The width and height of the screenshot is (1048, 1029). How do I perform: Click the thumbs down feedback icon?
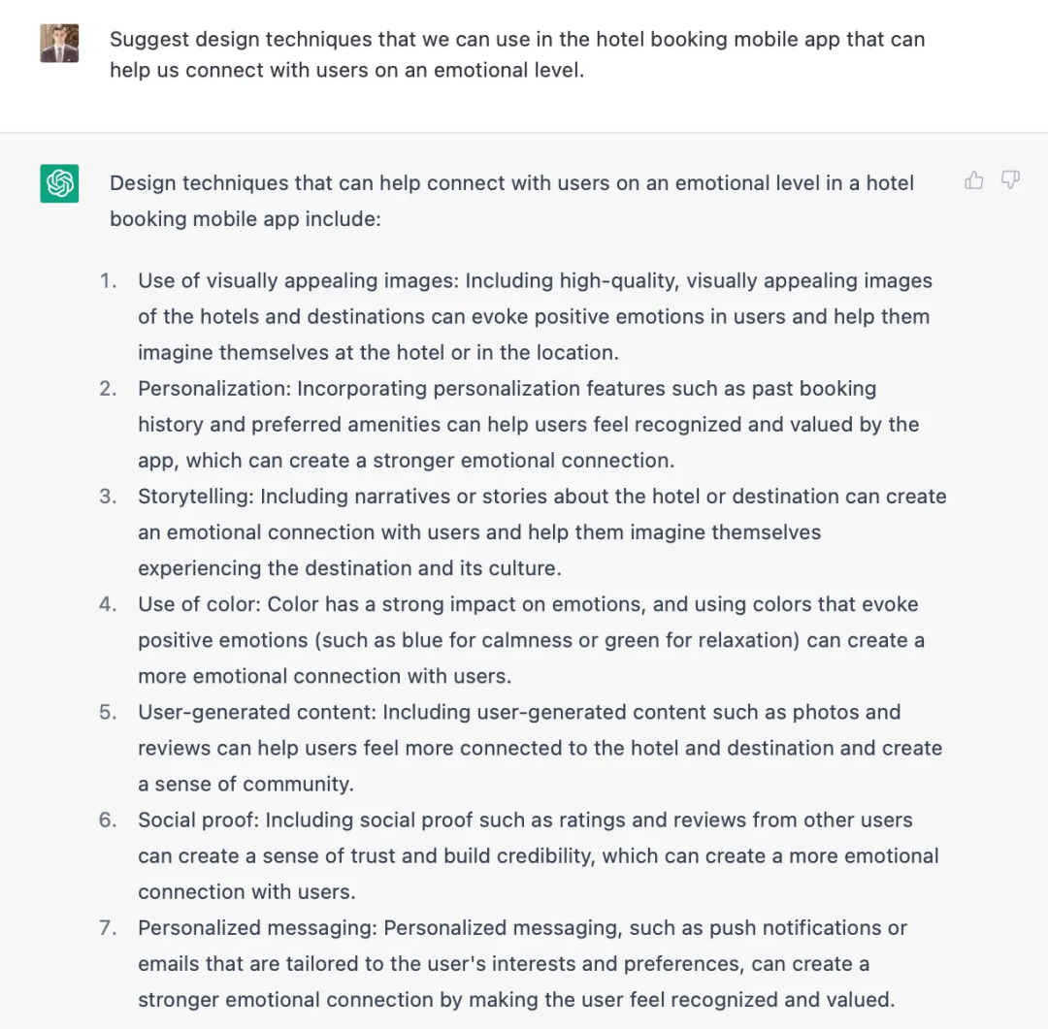[1010, 180]
